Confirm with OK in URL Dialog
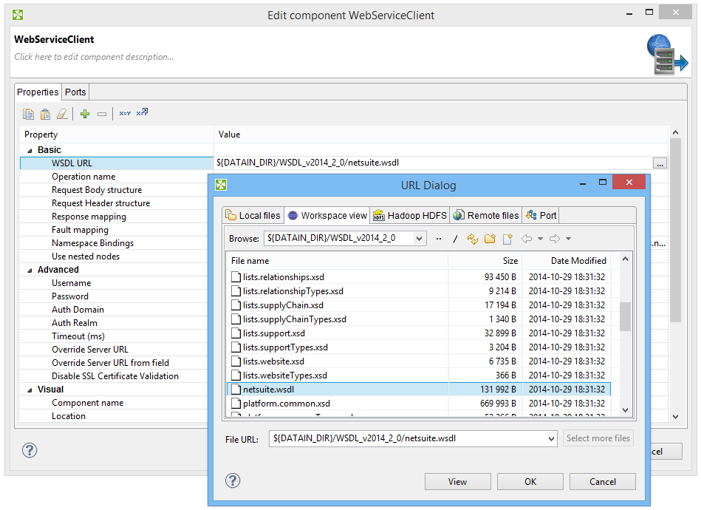 tap(530, 482)
